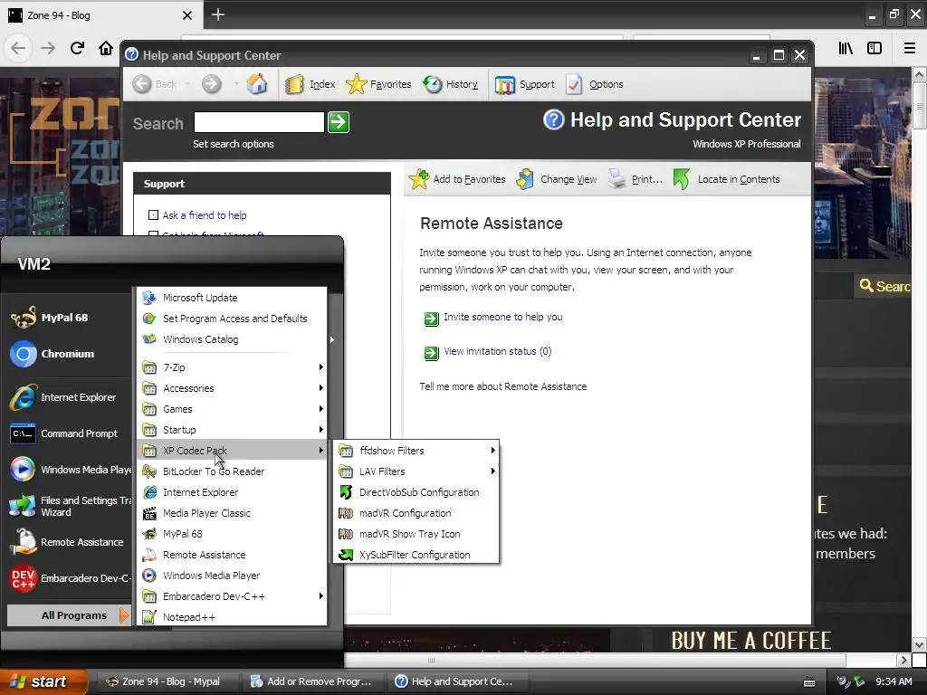Viewport: 927px width, 695px height.
Task: Click Help and Support Center taskbar button
Action: [x=456, y=681]
